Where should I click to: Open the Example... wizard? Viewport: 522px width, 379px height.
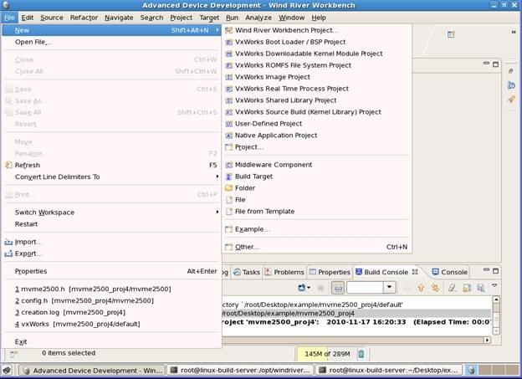[x=316, y=229]
